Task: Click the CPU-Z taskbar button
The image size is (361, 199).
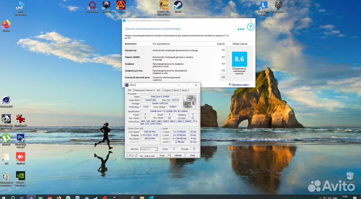Action: click(x=31, y=197)
